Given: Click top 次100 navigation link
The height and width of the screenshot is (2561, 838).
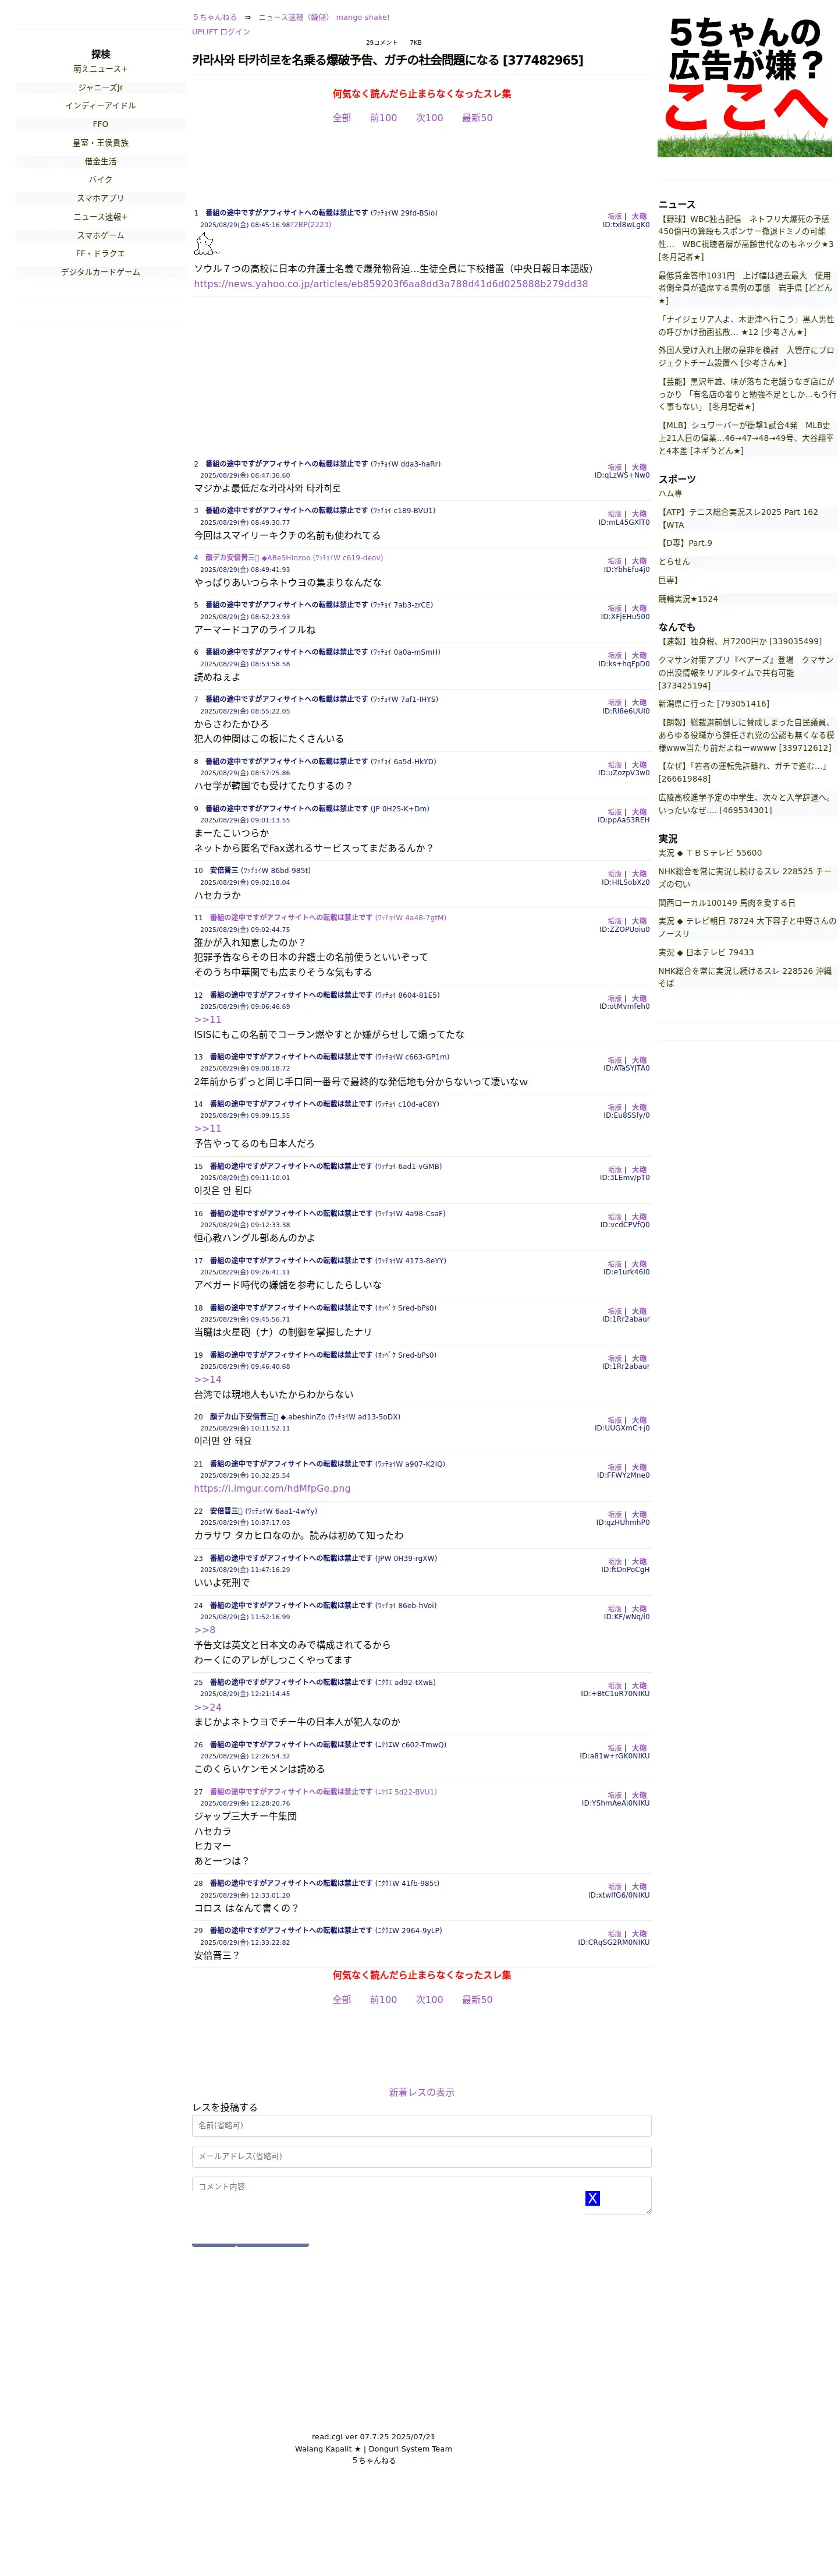Looking at the screenshot, I should [429, 117].
